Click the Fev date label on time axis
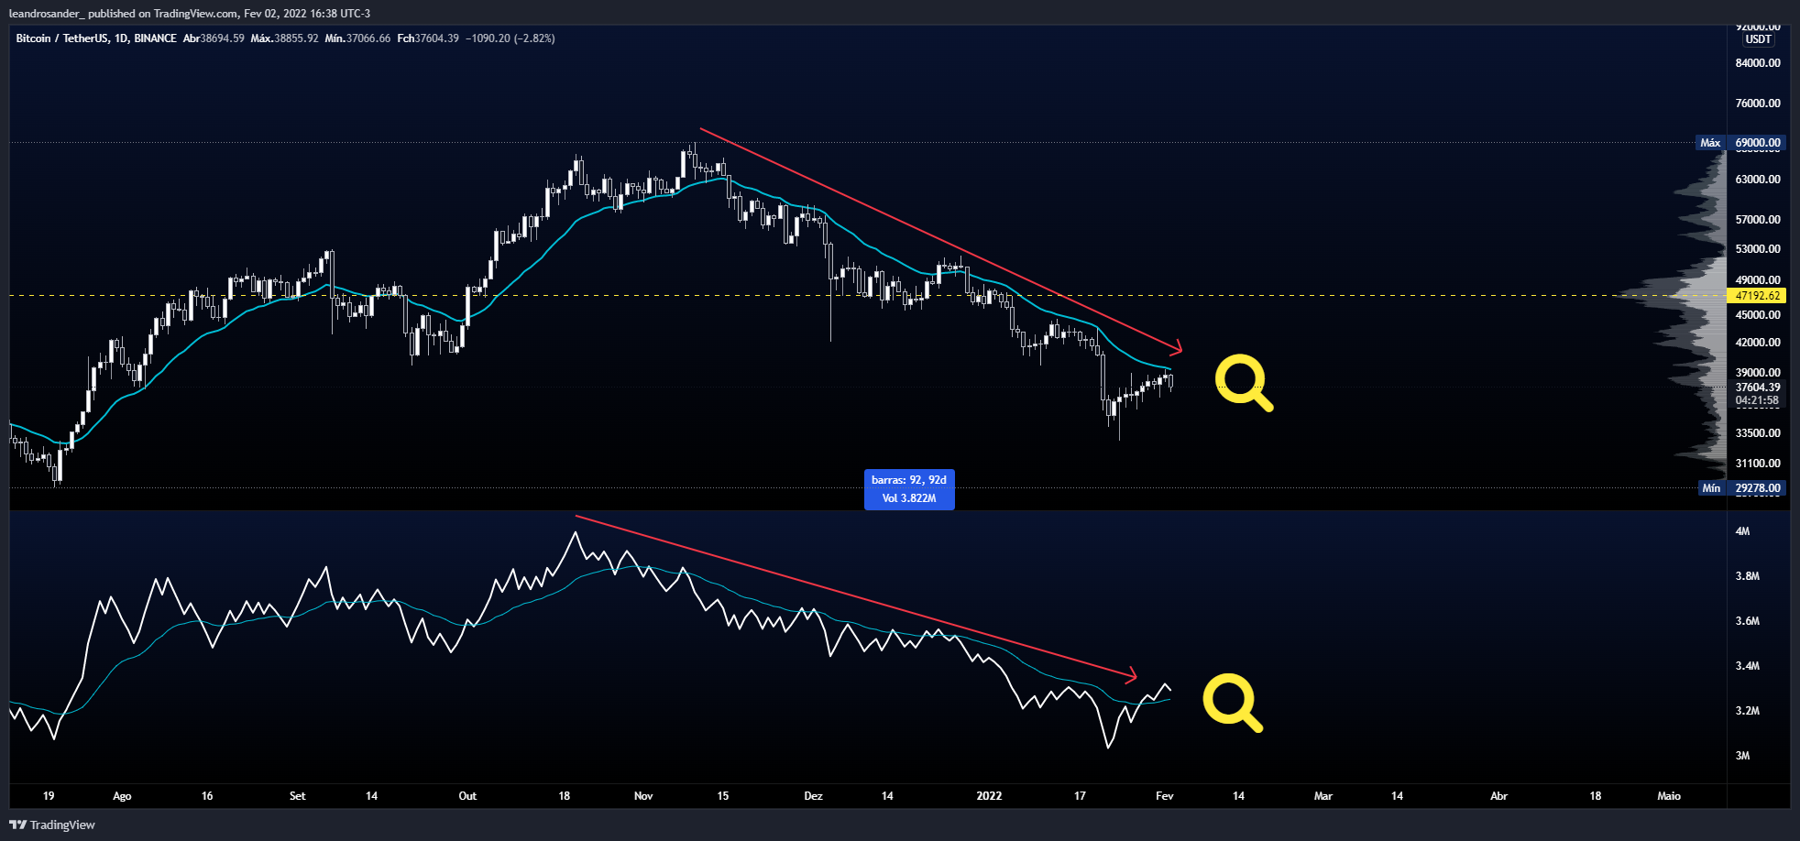Viewport: 1800px width, 841px height. tap(1164, 796)
